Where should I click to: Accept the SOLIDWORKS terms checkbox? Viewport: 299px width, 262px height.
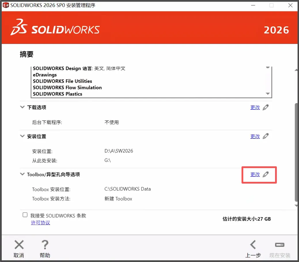(25, 215)
